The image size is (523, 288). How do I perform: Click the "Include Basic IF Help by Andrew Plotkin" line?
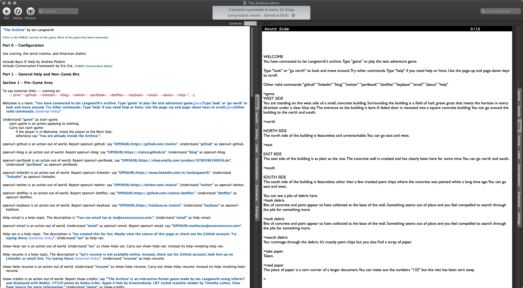(34, 62)
